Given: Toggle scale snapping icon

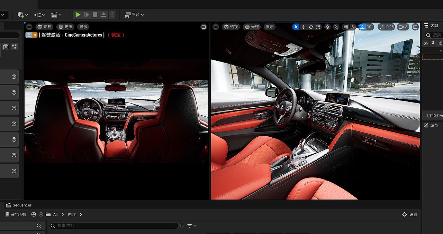Looking at the screenshot, I should click(381, 27).
